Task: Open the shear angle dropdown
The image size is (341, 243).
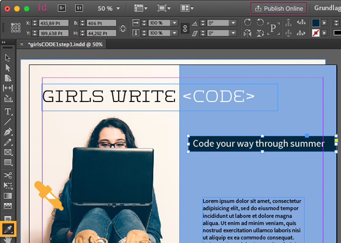Action: [233, 33]
